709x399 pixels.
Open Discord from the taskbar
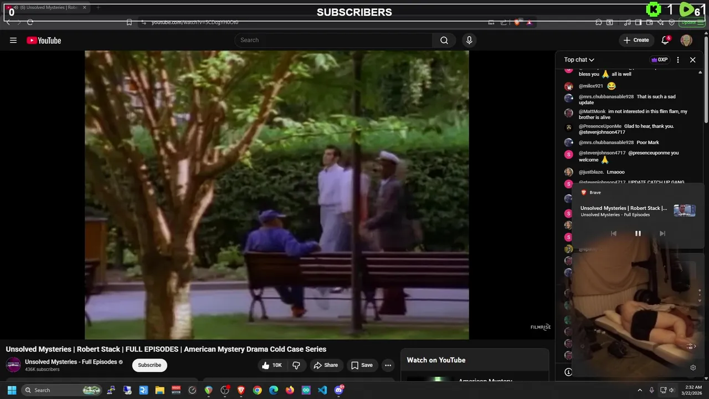[x=338, y=390]
